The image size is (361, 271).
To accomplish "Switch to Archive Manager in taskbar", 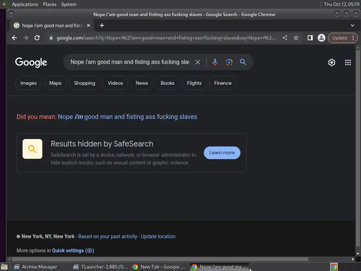I will 36,267.
